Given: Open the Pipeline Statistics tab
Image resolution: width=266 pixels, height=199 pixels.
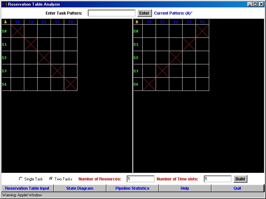Looking at the screenshot, I should pos(132,188).
